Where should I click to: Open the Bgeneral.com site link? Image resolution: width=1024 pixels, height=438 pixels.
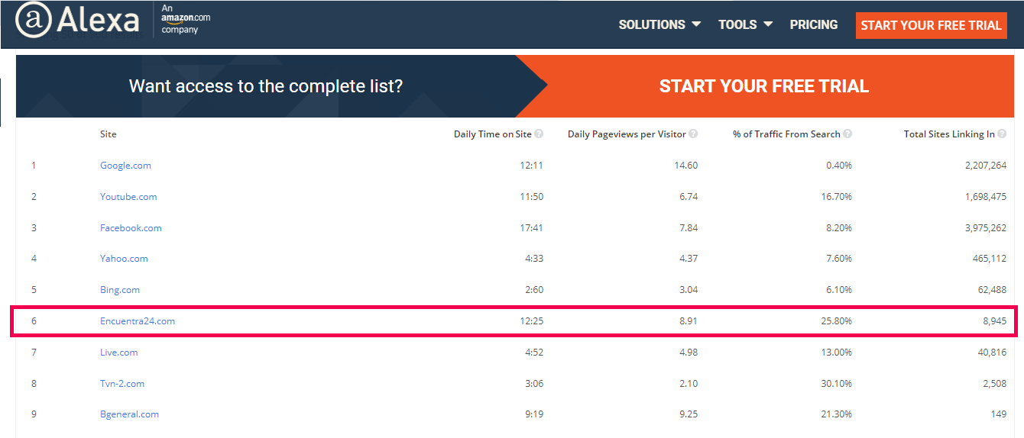[x=129, y=414]
